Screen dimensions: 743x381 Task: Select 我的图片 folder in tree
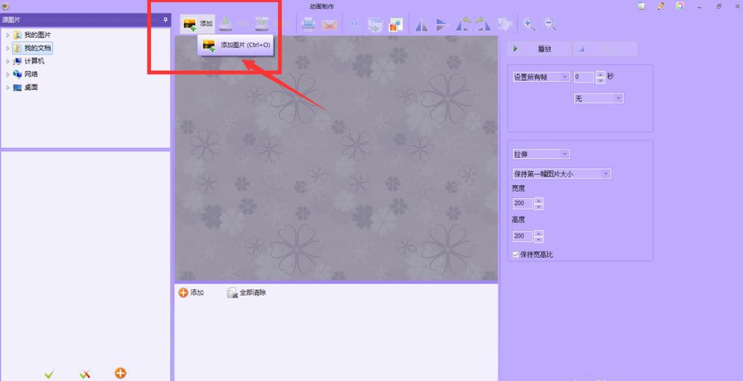click(32, 35)
